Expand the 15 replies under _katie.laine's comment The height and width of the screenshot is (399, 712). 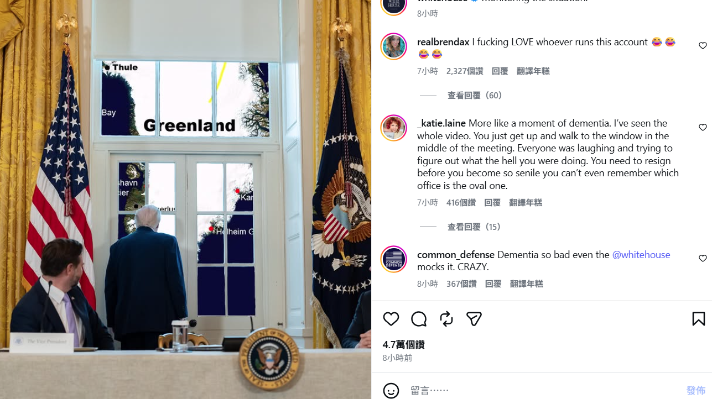tap(475, 227)
